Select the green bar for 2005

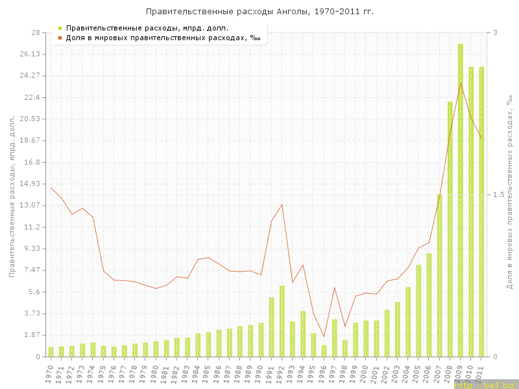click(x=418, y=311)
